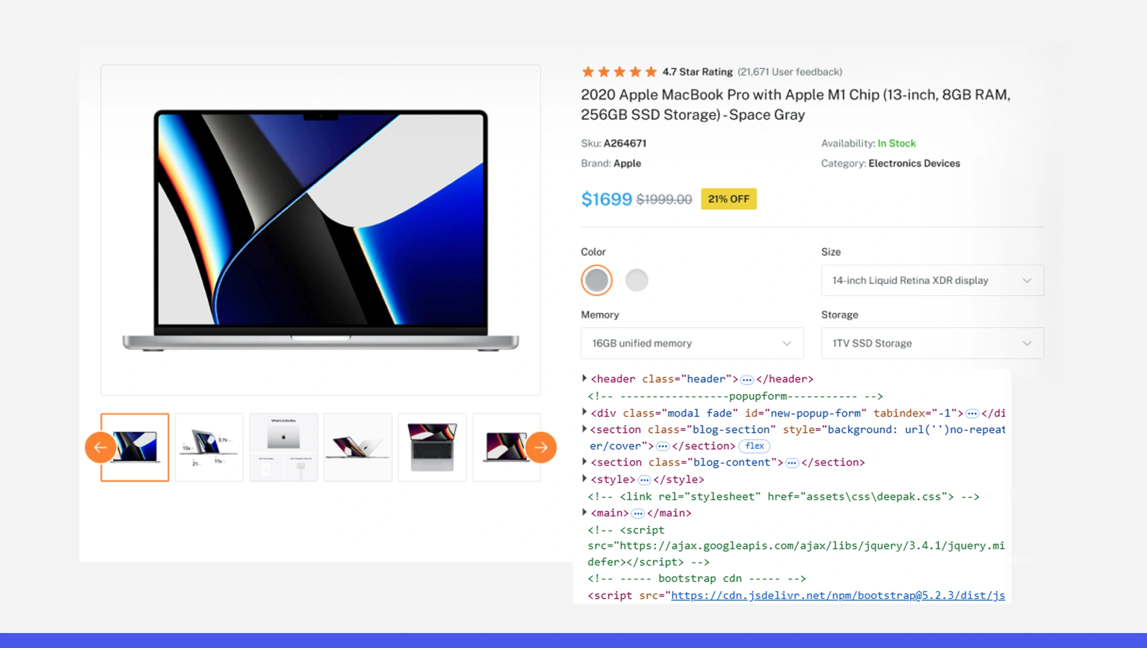Viewport: 1147px width, 648px height.
Task: Select the laptop dimensions thumbnail
Action: point(209,447)
